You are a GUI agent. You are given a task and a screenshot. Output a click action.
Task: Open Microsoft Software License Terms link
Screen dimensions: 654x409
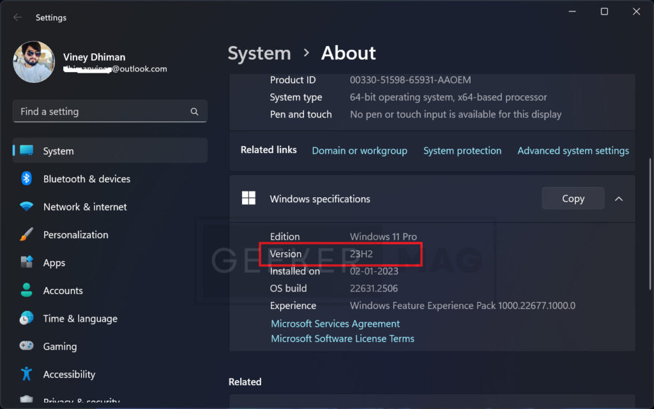pos(342,339)
